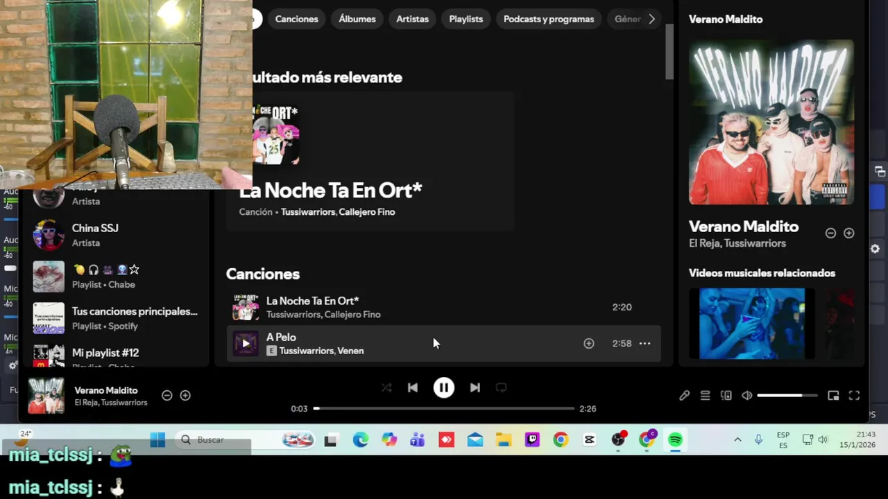Open Venen artist link in A Pelo row
This screenshot has height=499, width=888.
(x=350, y=351)
